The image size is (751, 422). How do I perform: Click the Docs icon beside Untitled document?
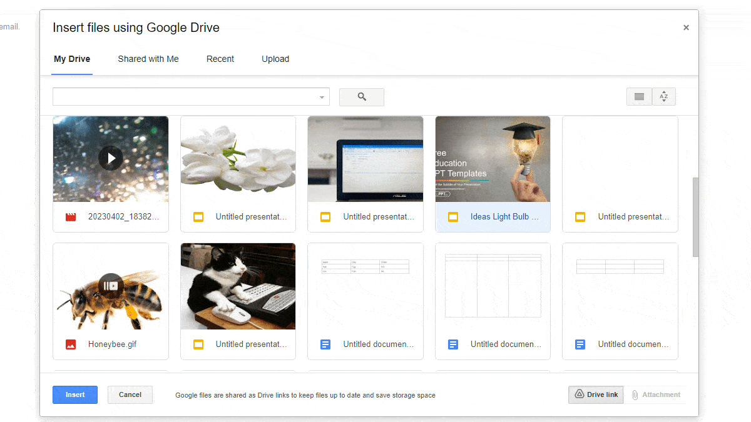click(x=325, y=344)
